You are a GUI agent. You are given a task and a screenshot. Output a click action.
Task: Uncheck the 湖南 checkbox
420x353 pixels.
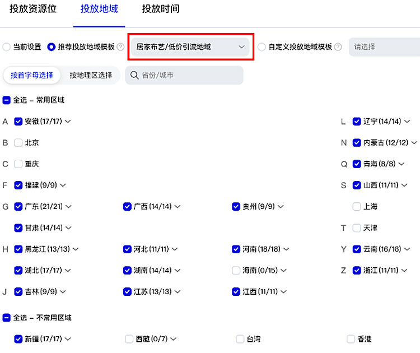click(127, 270)
